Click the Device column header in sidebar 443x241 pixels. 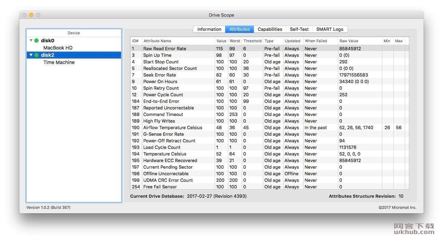74,33
